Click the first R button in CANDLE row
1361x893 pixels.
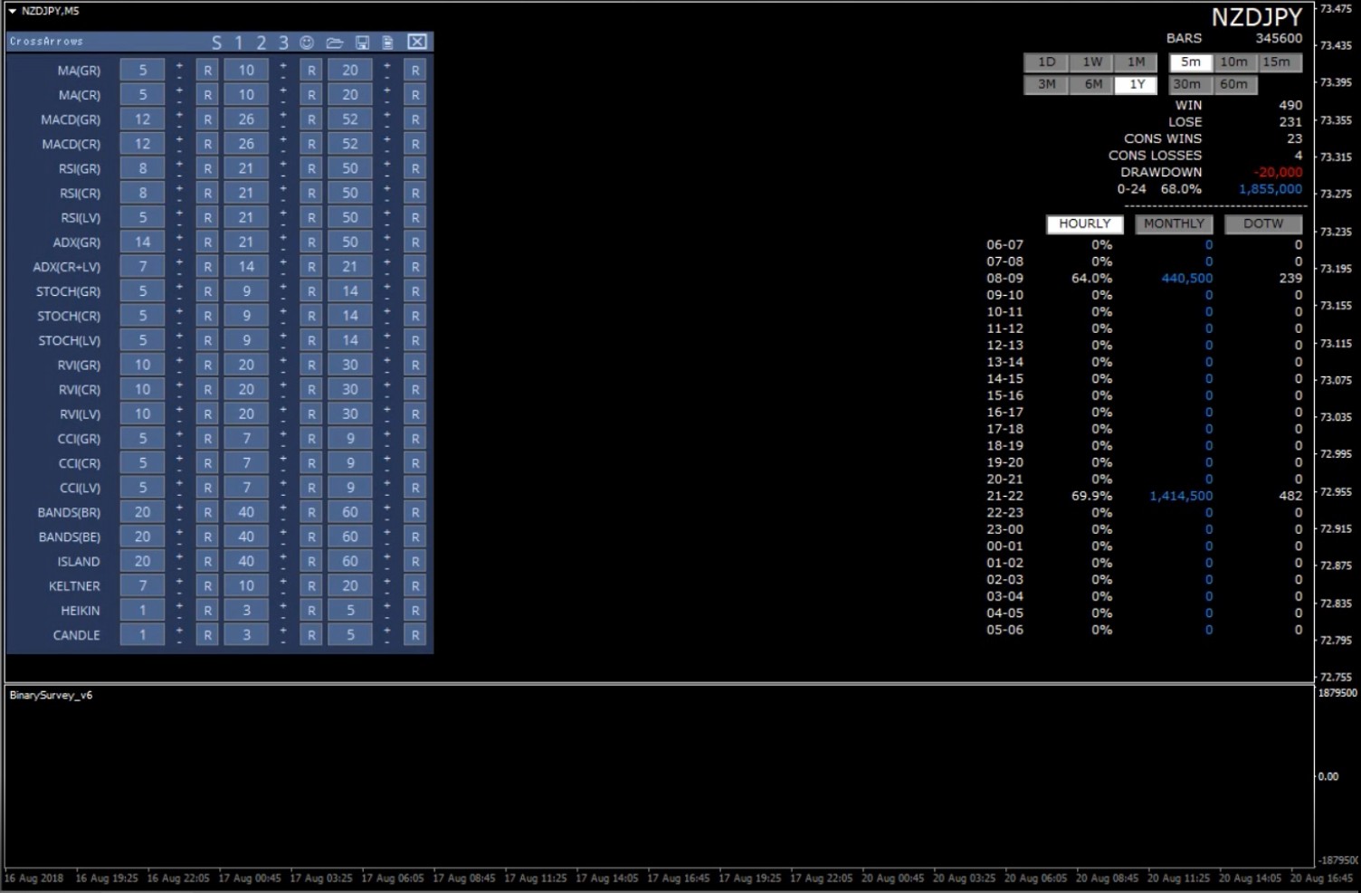(x=208, y=635)
